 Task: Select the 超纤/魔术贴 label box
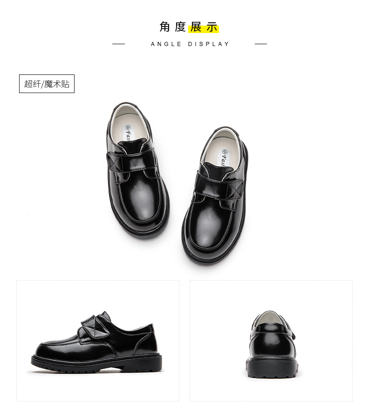click(47, 84)
